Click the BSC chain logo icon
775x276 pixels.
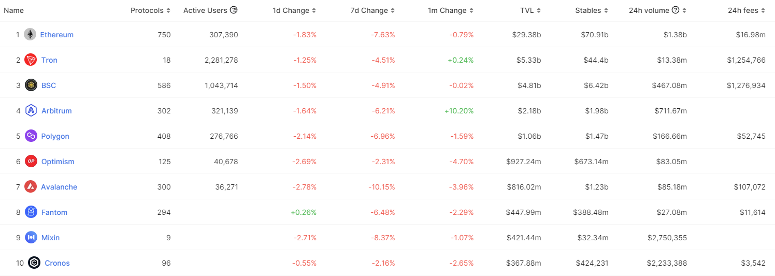coord(31,85)
